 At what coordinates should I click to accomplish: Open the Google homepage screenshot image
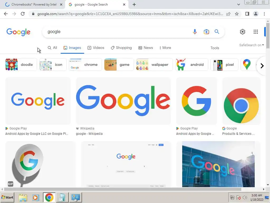(126, 164)
